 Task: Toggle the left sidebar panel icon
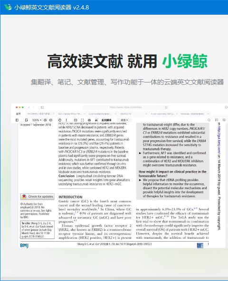click(17, 120)
